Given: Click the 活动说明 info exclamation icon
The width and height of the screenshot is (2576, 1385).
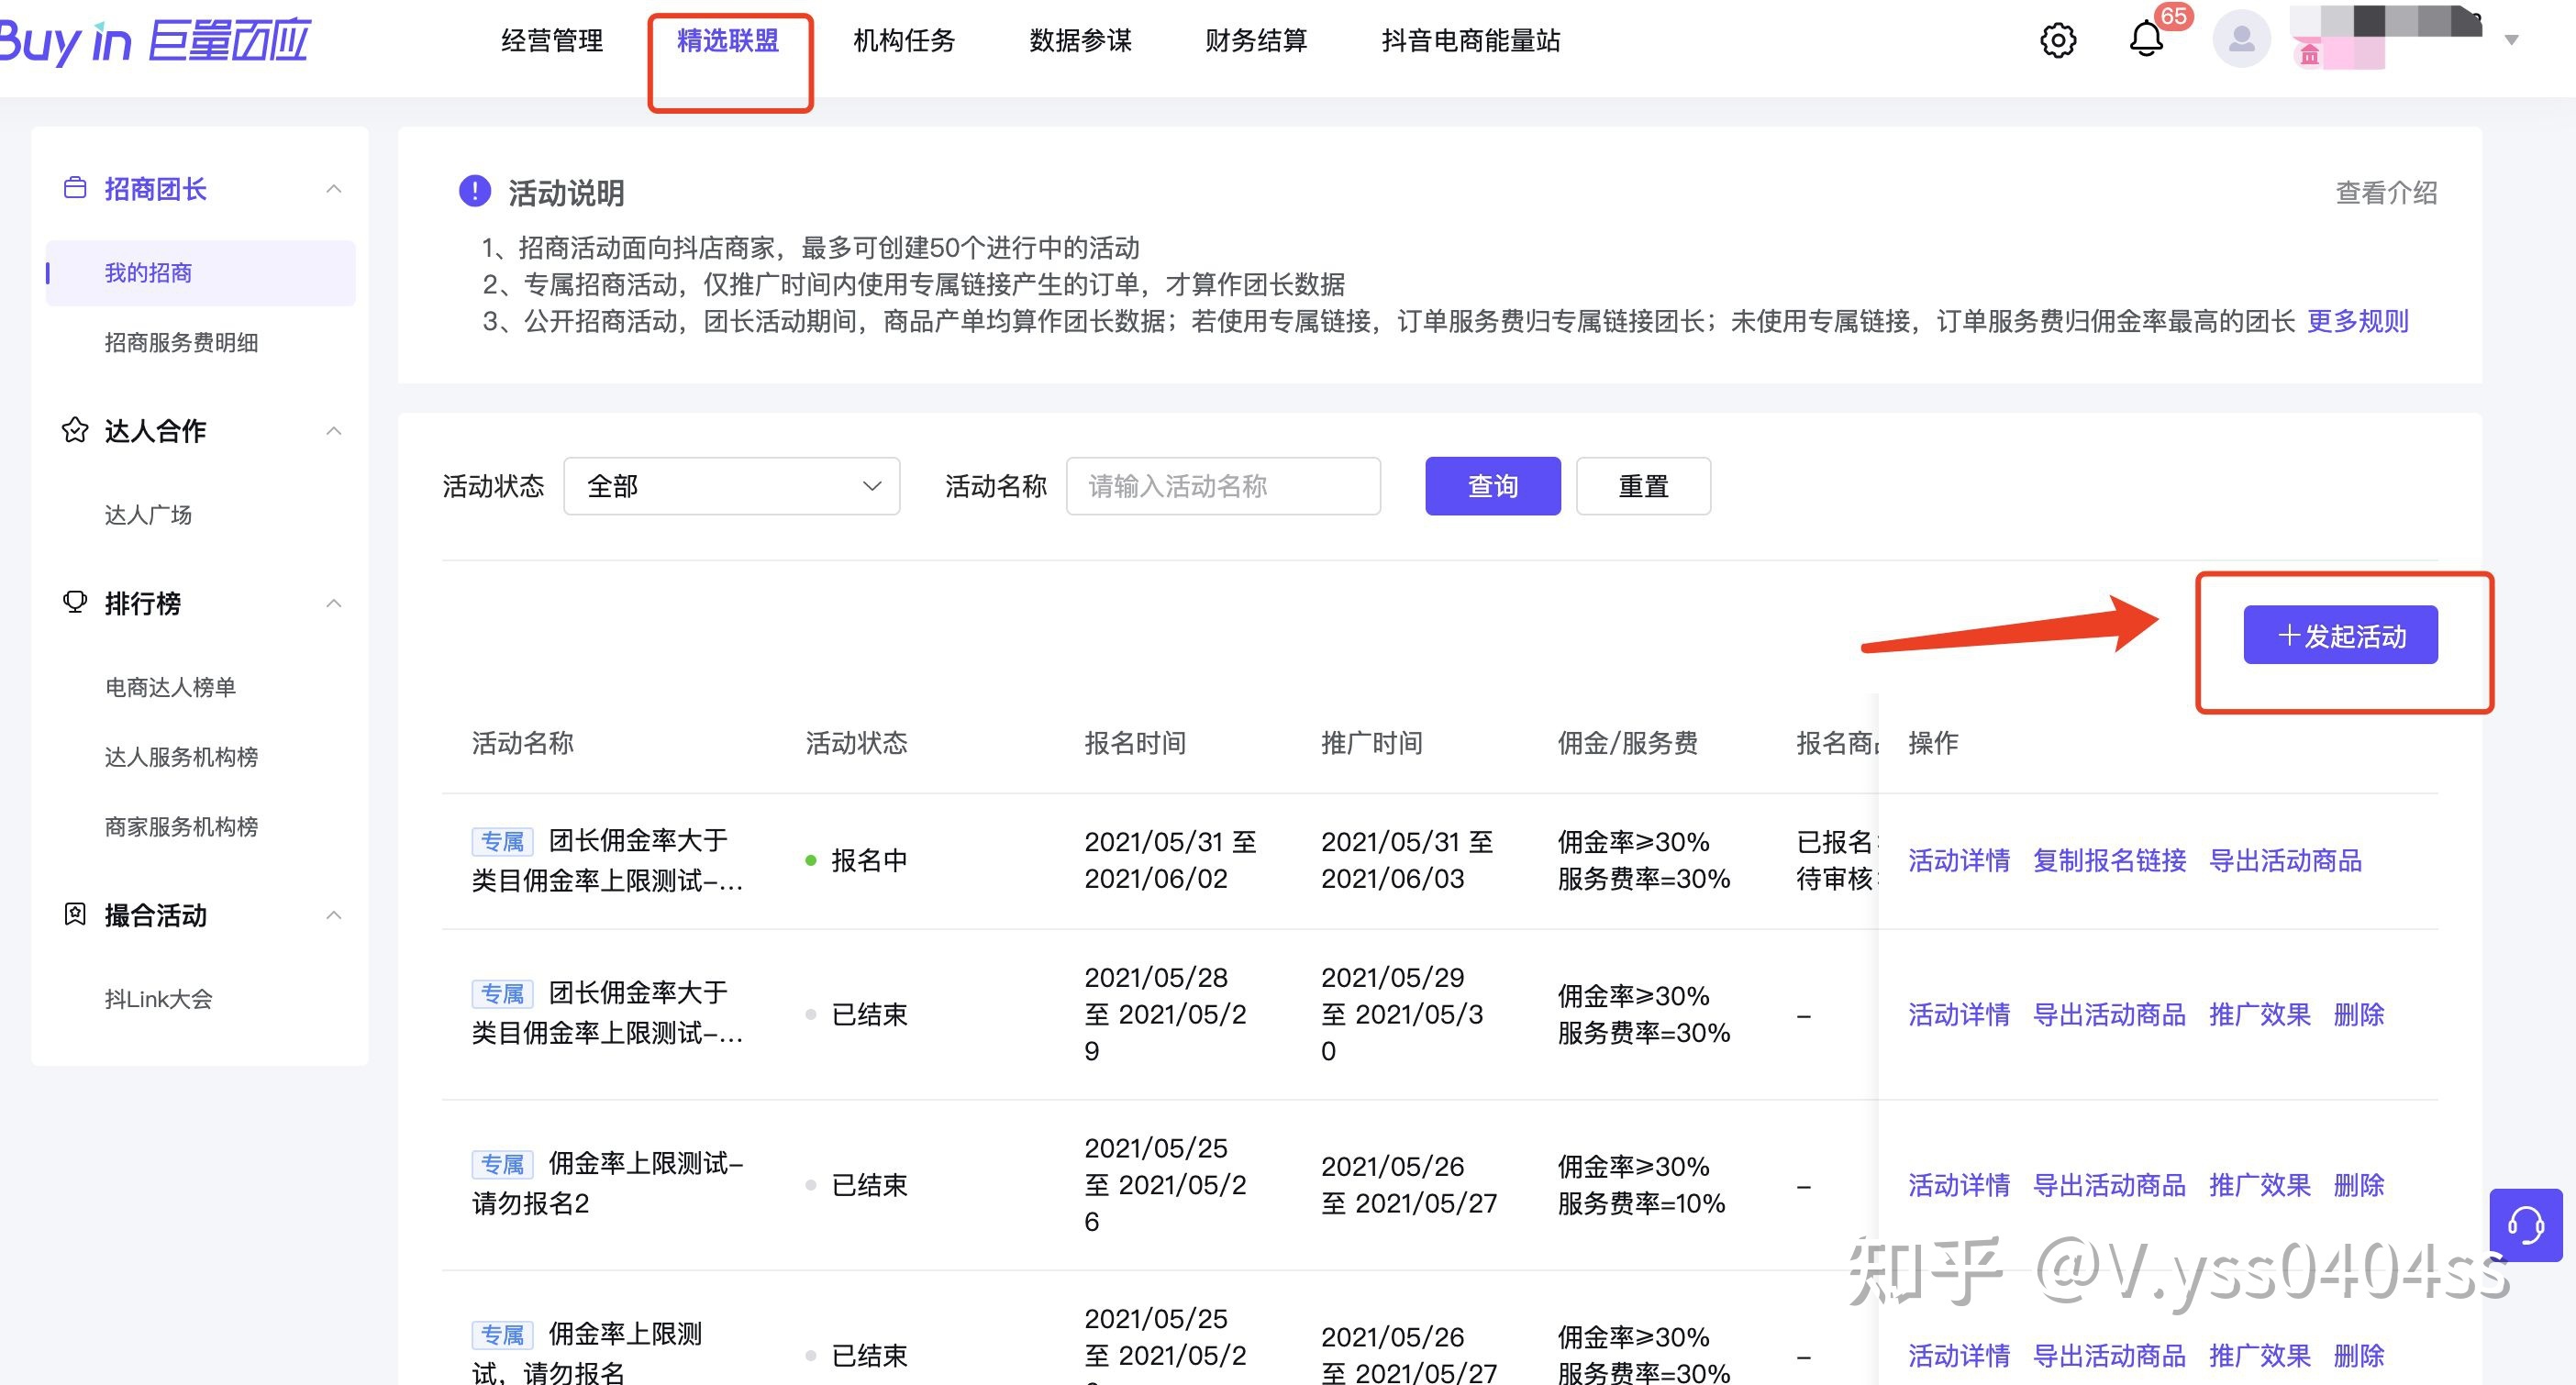Looking at the screenshot, I should click(x=474, y=191).
